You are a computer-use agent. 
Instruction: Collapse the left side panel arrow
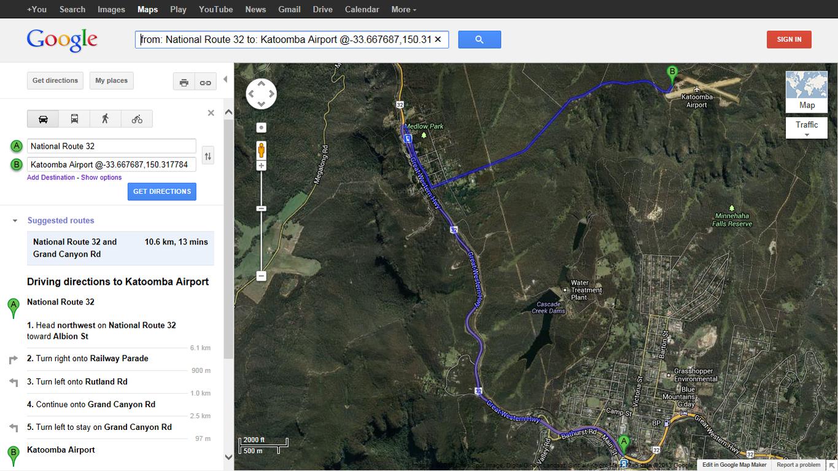[225, 79]
